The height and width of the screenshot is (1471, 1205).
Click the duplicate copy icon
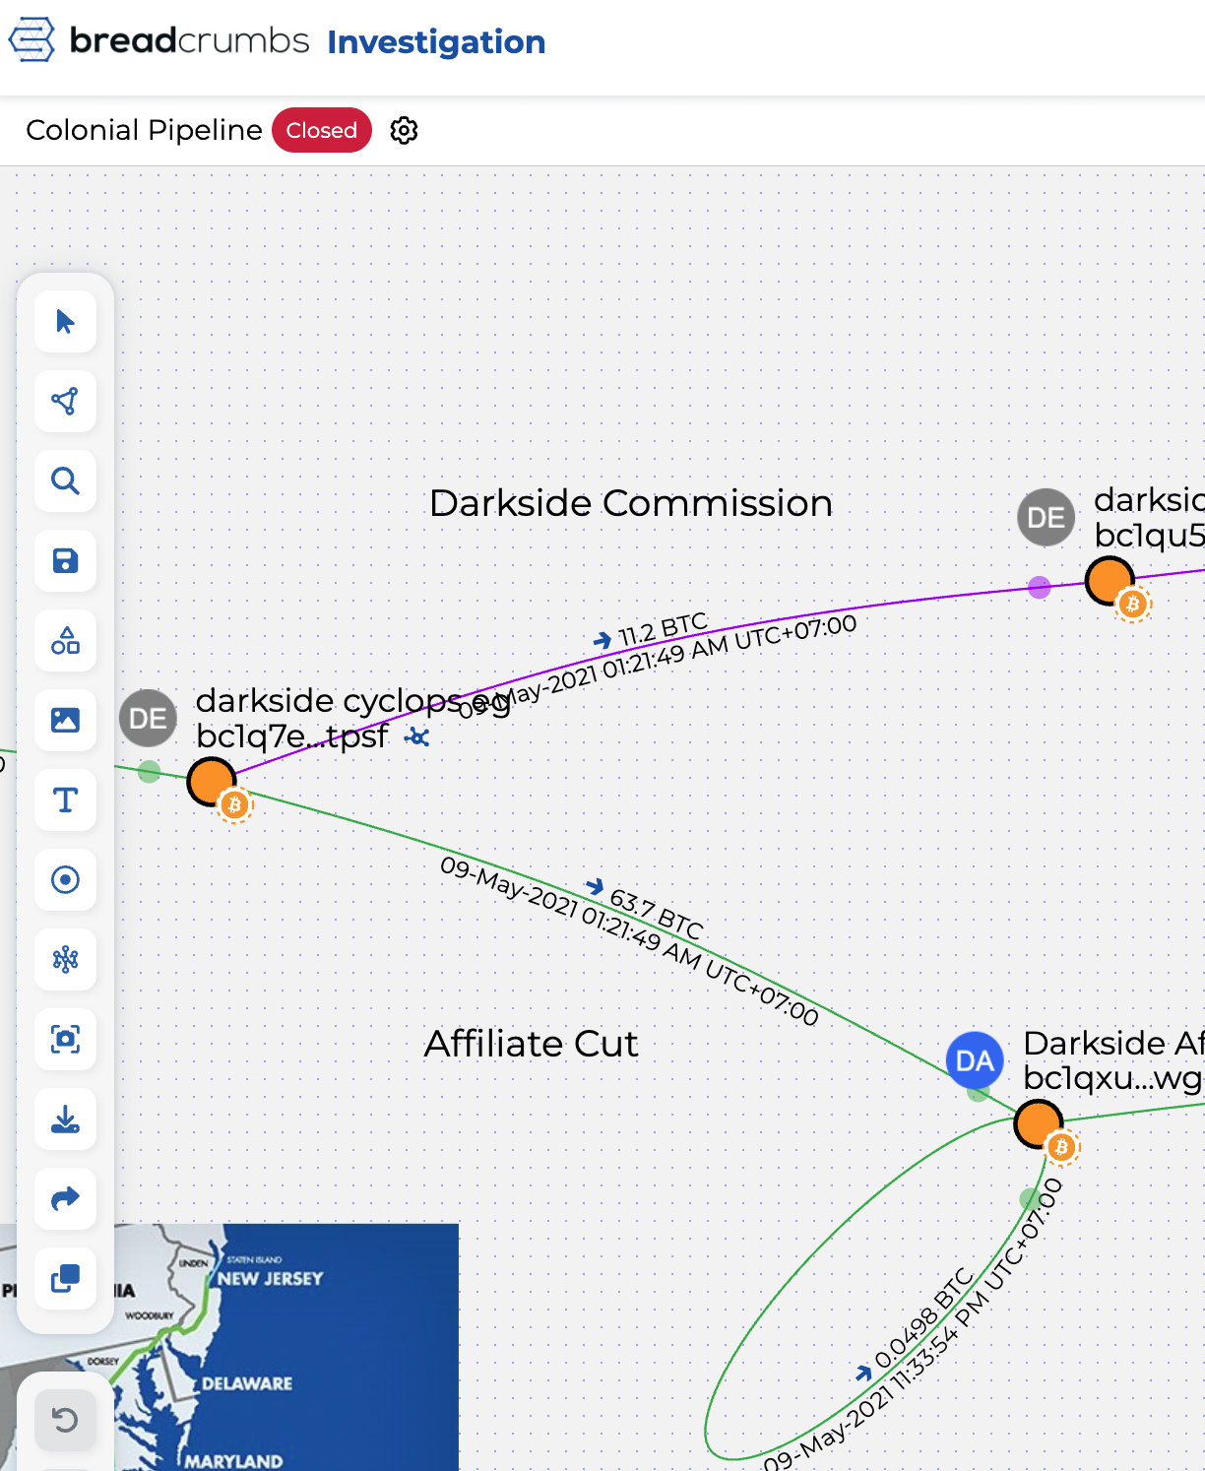coord(65,1279)
